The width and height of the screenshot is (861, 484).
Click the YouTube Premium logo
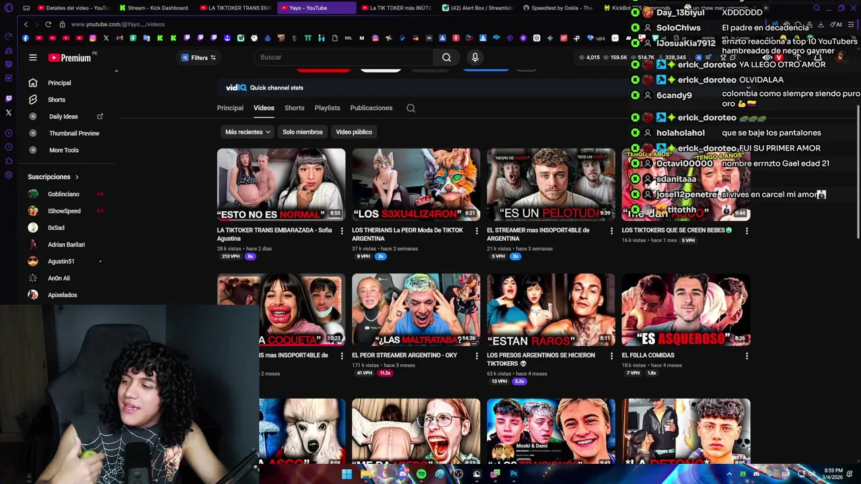pyautogui.click(x=69, y=58)
